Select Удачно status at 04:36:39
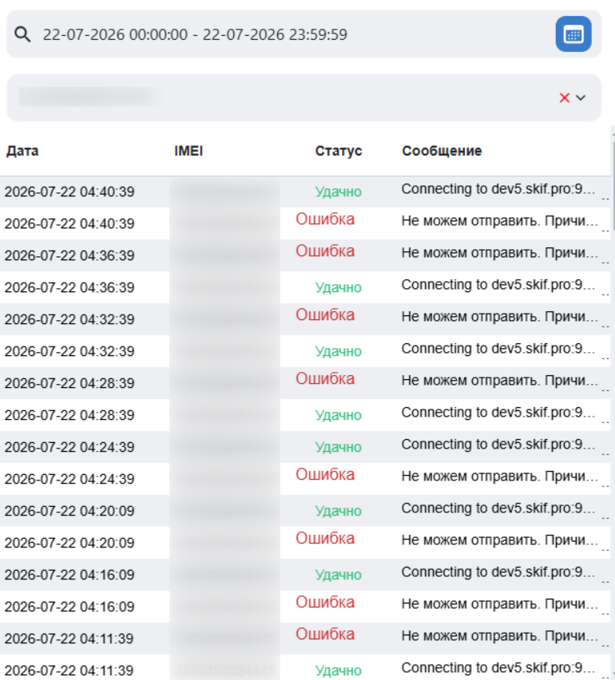The height and width of the screenshot is (680, 615). pos(338,287)
